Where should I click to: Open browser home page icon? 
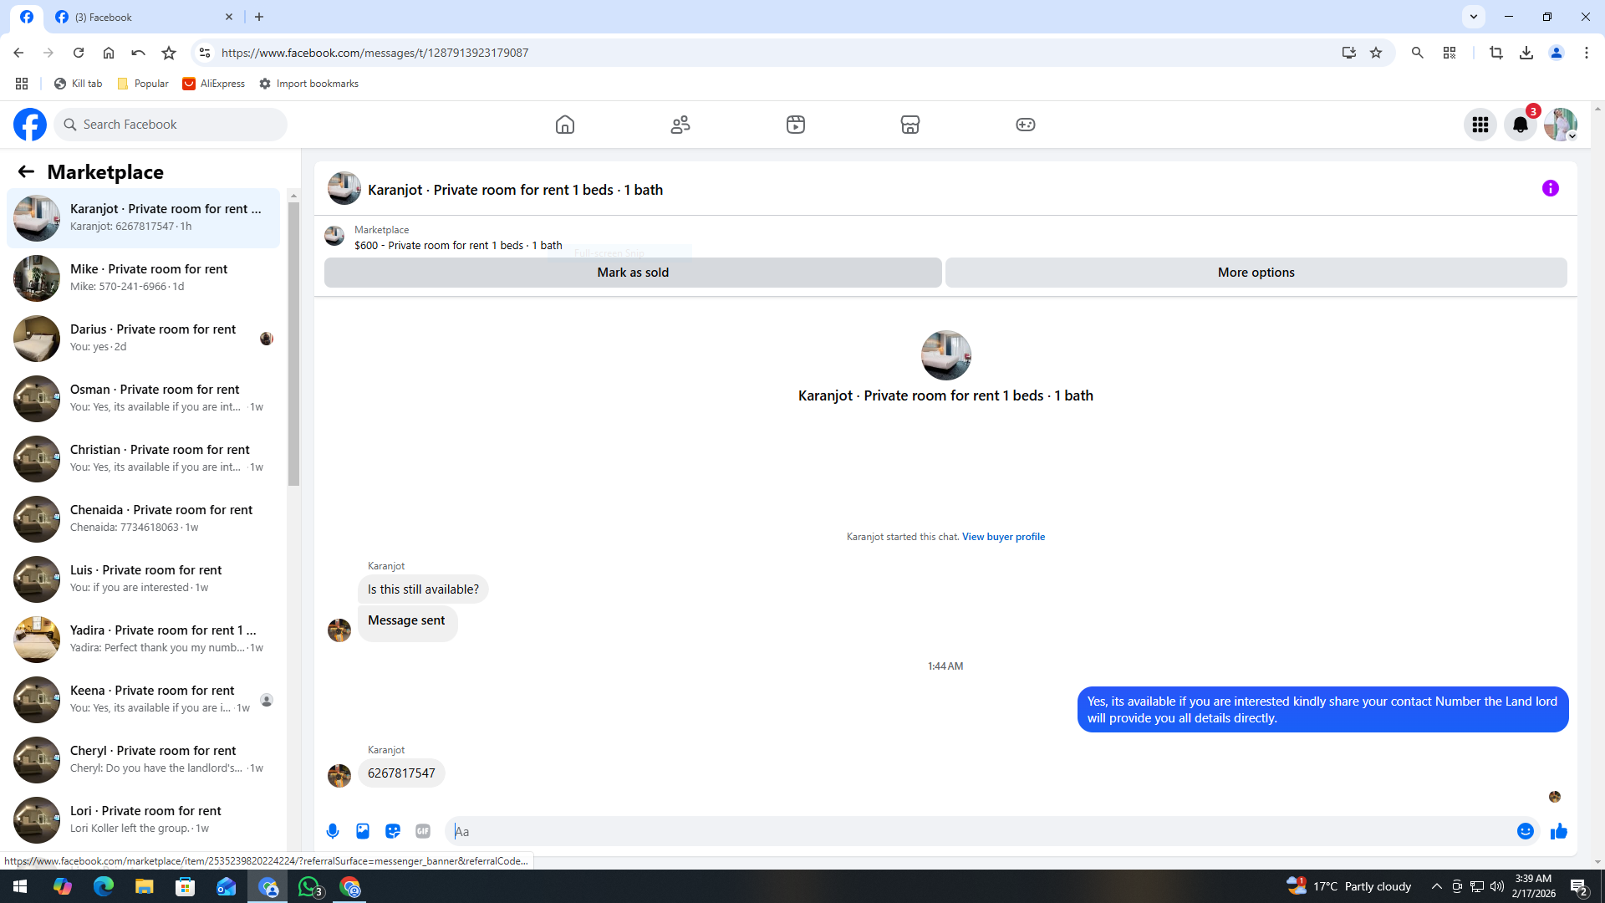[x=109, y=53]
